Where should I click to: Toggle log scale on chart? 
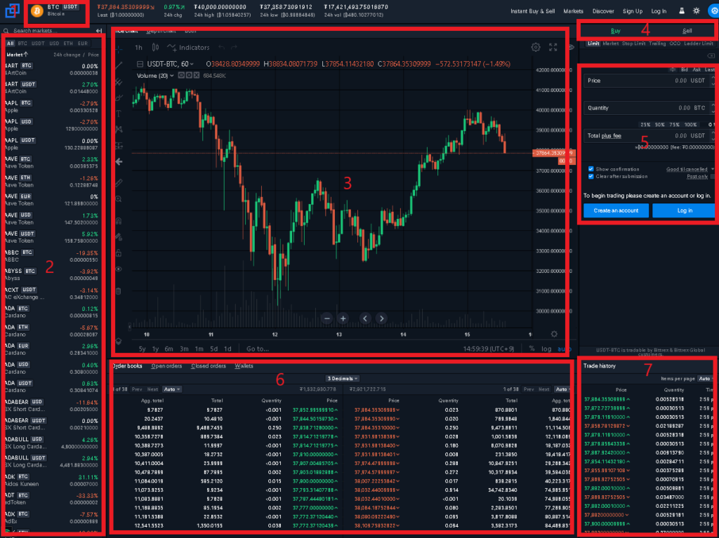pyautogui.click(x=546, y=349)
